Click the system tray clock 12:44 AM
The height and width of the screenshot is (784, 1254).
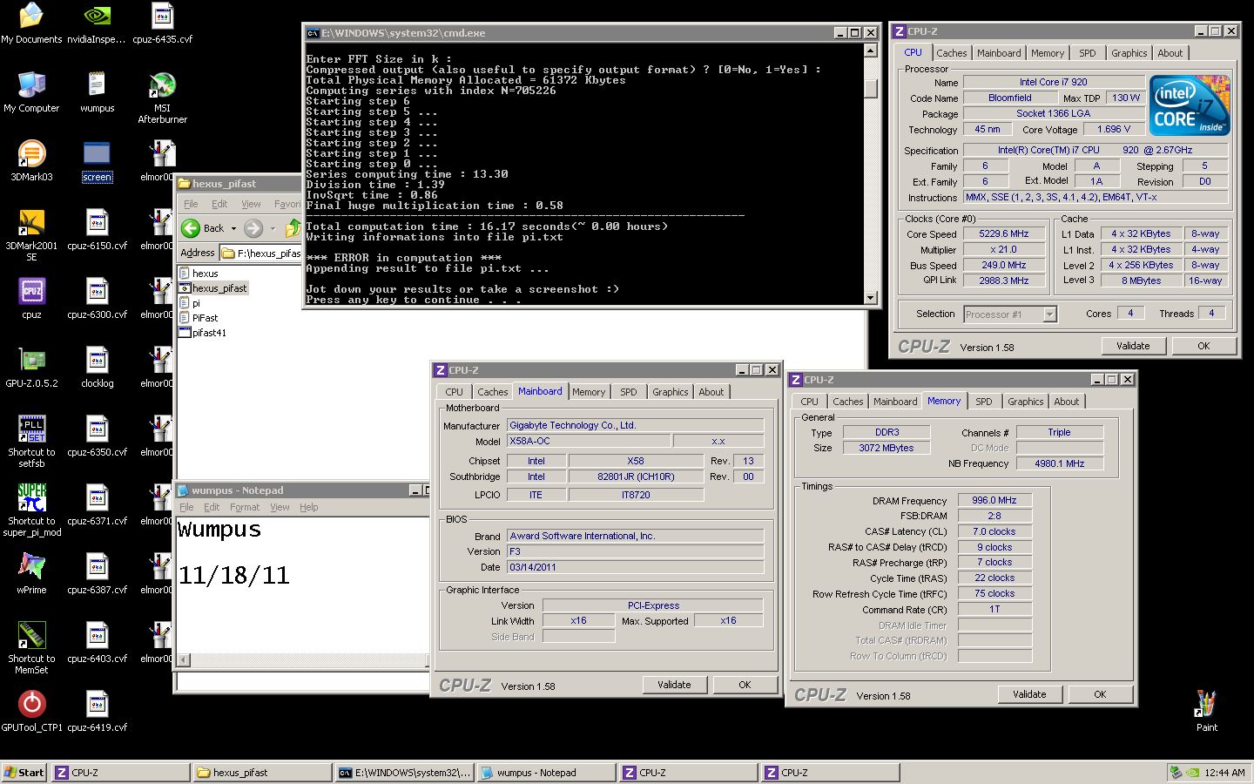pos(1224,773)
